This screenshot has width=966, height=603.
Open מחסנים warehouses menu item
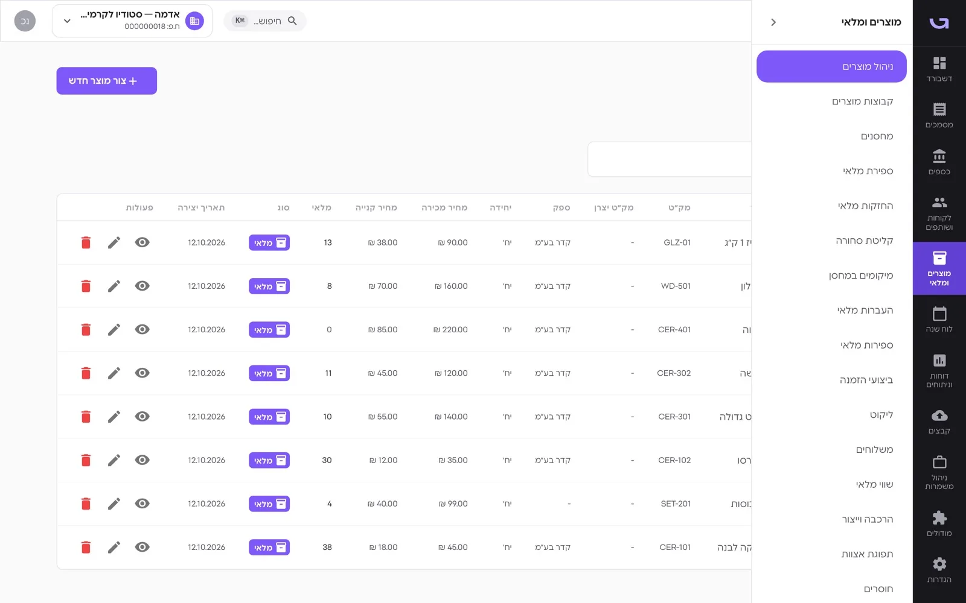coord(831,136)
